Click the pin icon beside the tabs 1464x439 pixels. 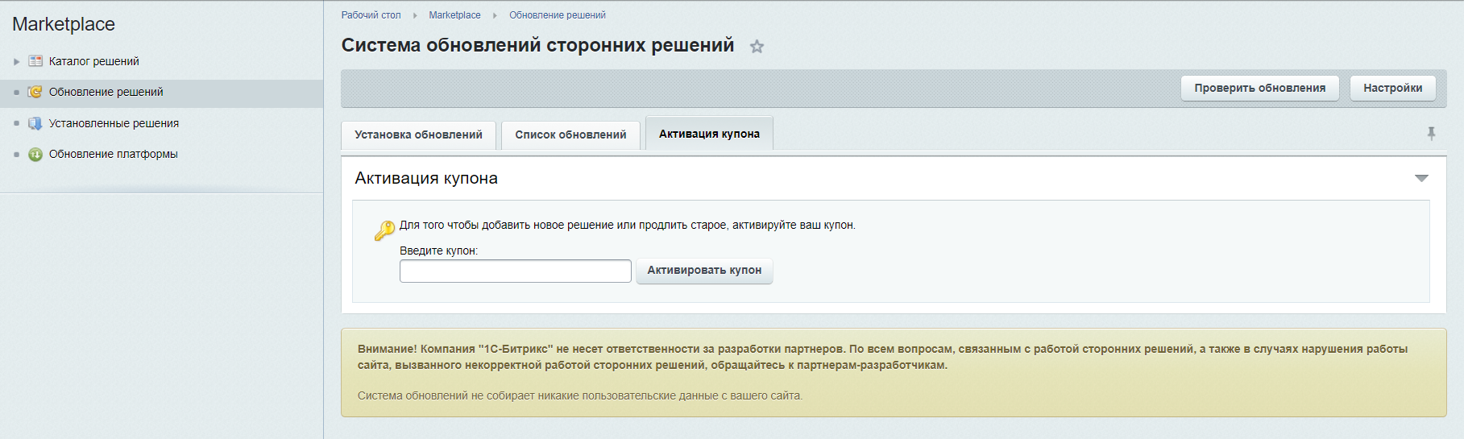(1431, 134)
